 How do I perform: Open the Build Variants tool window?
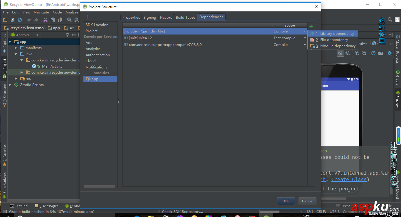coord(5,185)
